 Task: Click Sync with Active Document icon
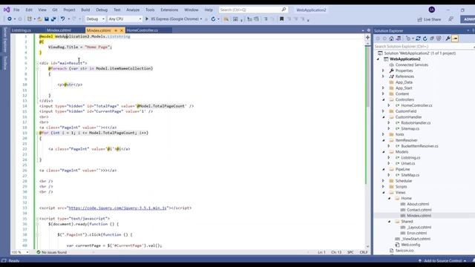point(418,39)
